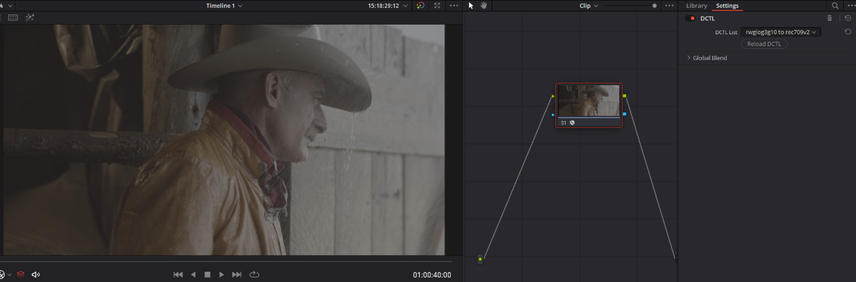Play forward
Viewport: 856px width, 282px height.
[x=221, y=274]
